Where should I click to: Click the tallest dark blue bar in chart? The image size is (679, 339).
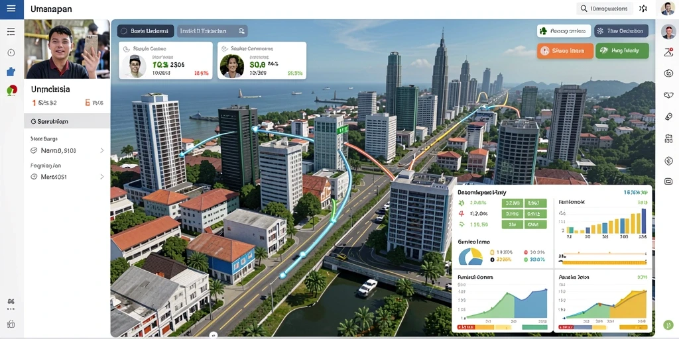pos(643,221)
